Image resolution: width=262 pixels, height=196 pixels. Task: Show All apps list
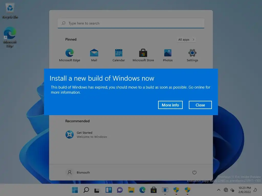[186, 40]
